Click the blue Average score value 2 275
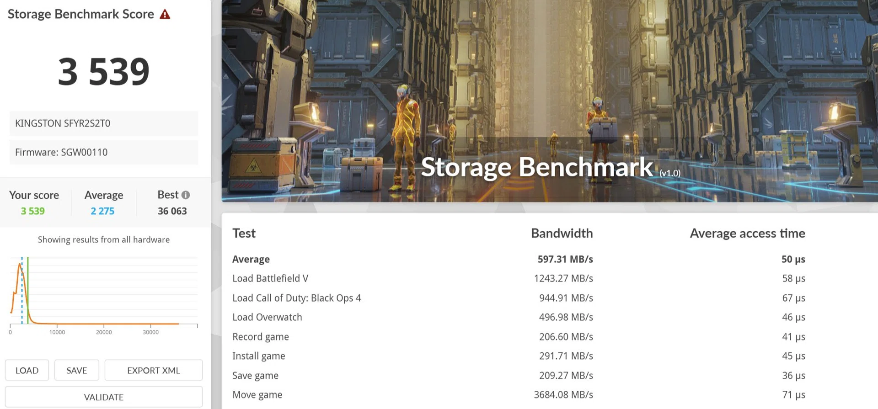 (x=102, y=211)
